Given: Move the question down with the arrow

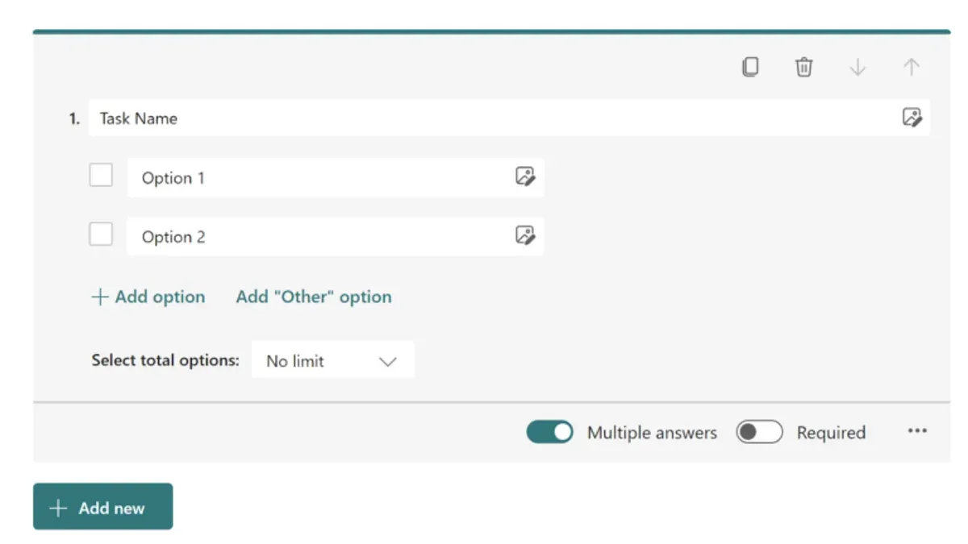Looking at the screenshot, I should [x=857, y=68].
